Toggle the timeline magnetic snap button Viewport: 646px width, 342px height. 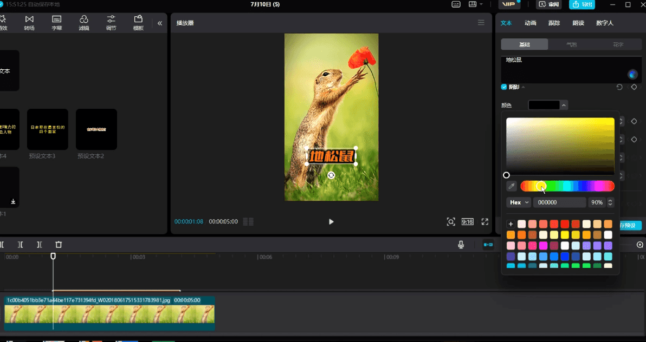tap(488, 245)
